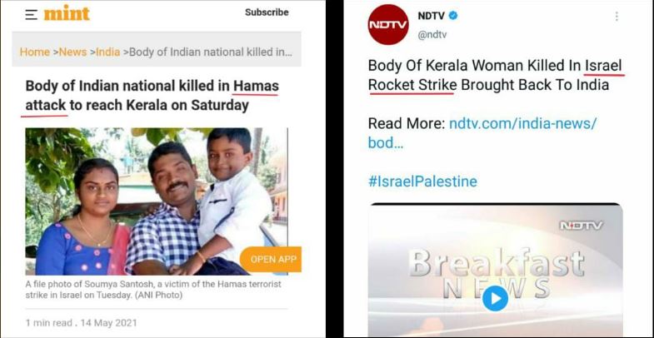This screenshot has height=338, width=654.
Task: Open the tweet's three-dot options menu
Action: (617, 17)
